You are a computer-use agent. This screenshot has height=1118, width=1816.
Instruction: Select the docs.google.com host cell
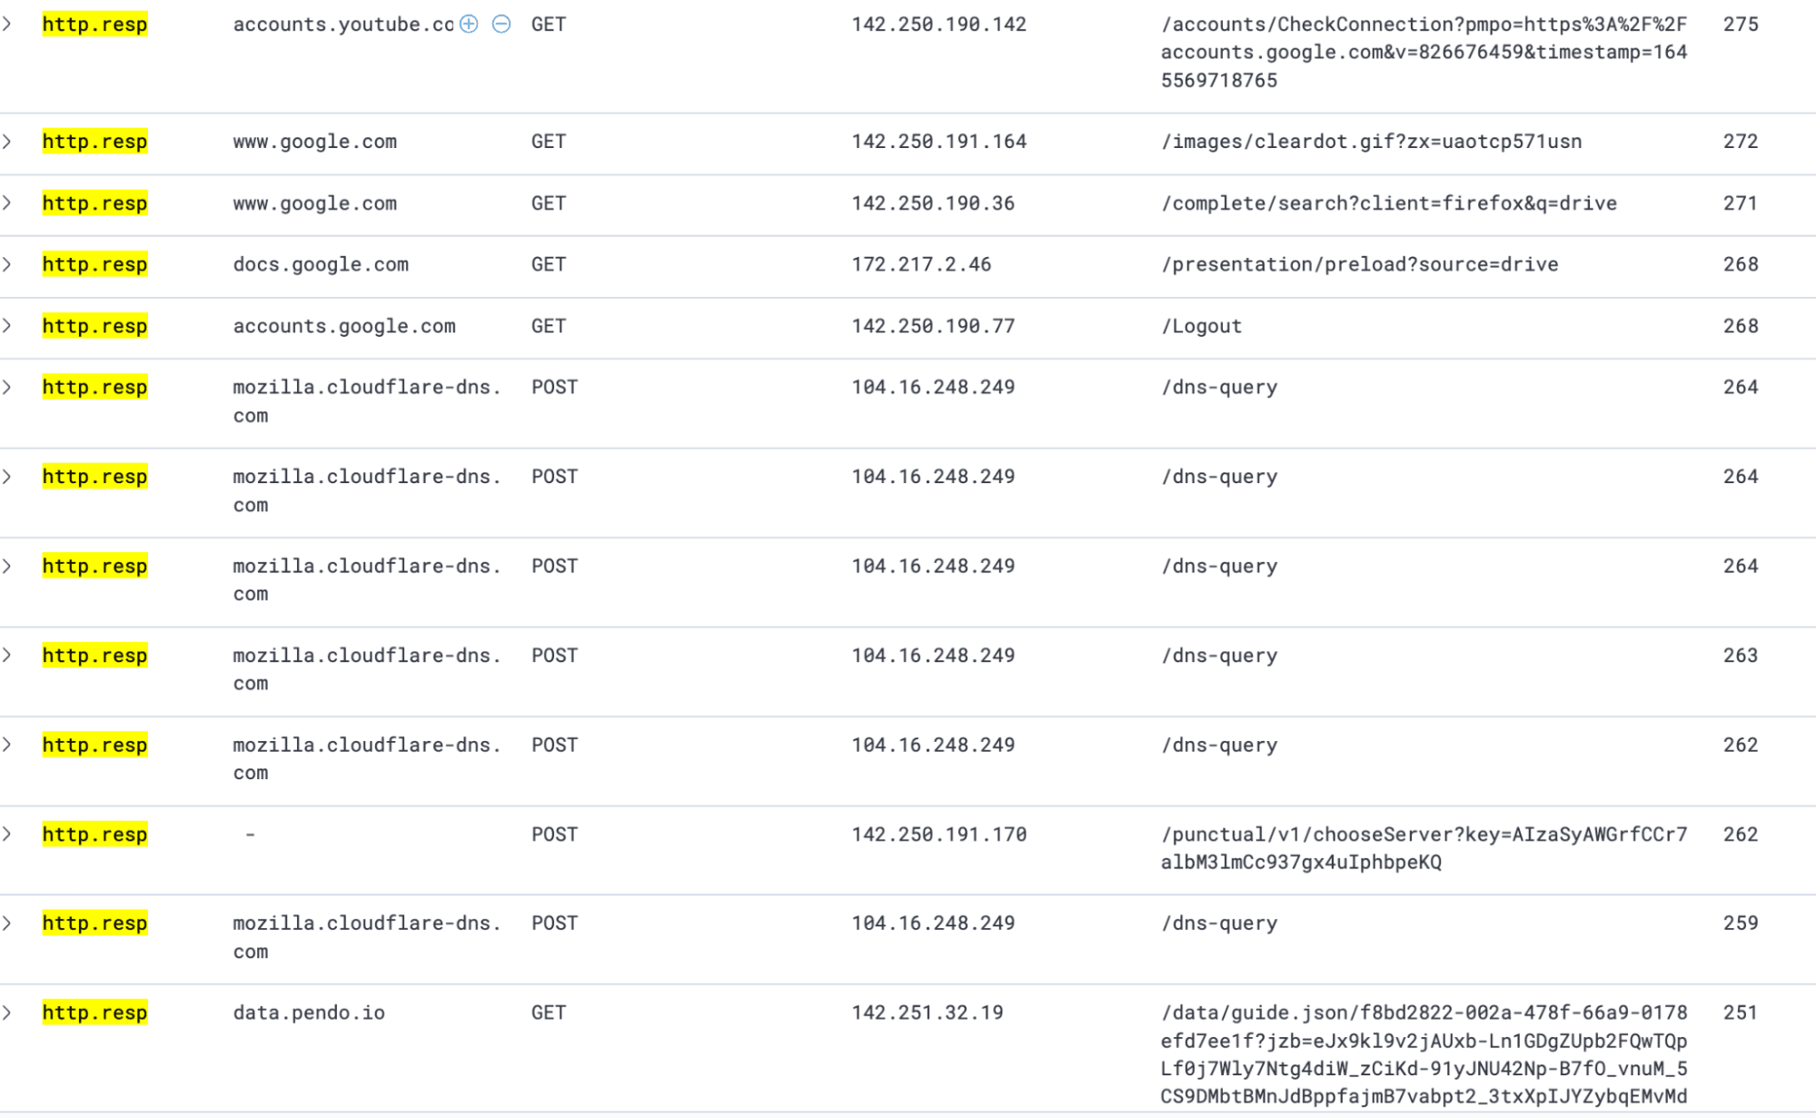coord(321,264)
